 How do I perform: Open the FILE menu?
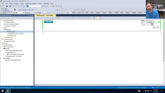tap(3, 4)
